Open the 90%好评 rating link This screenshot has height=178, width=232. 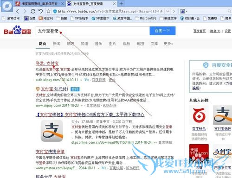coord(110,105)
